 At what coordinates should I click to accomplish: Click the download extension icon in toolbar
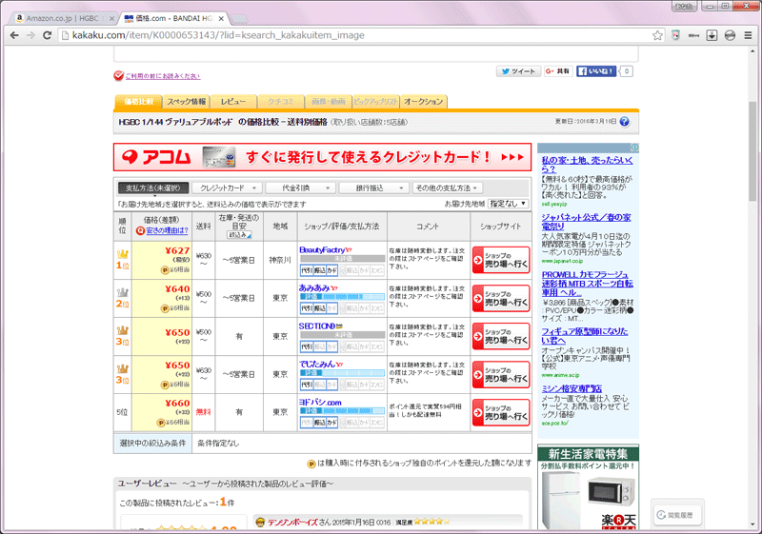(711, 35)
